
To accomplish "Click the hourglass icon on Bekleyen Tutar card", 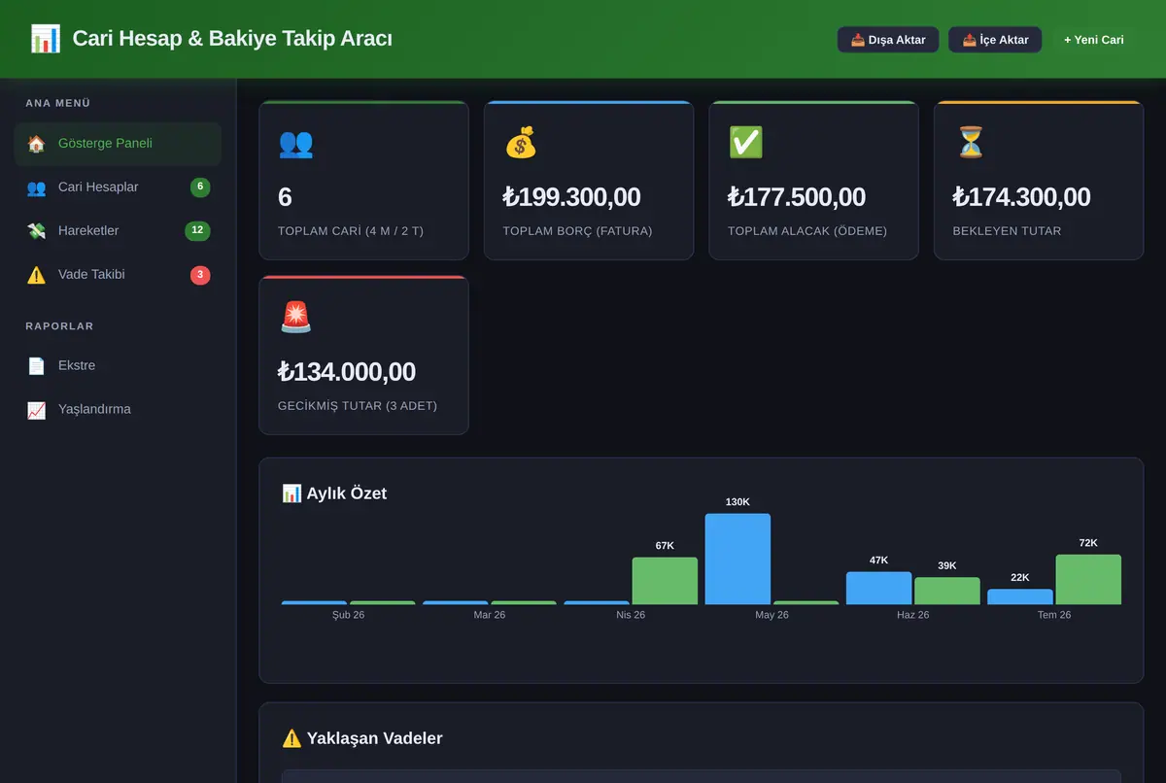I will (970, 143).
